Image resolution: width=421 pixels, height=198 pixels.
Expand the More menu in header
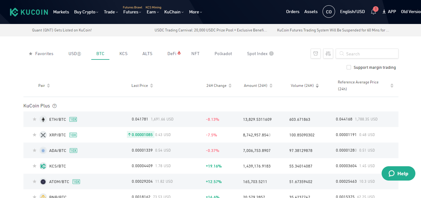pos(195,12)
